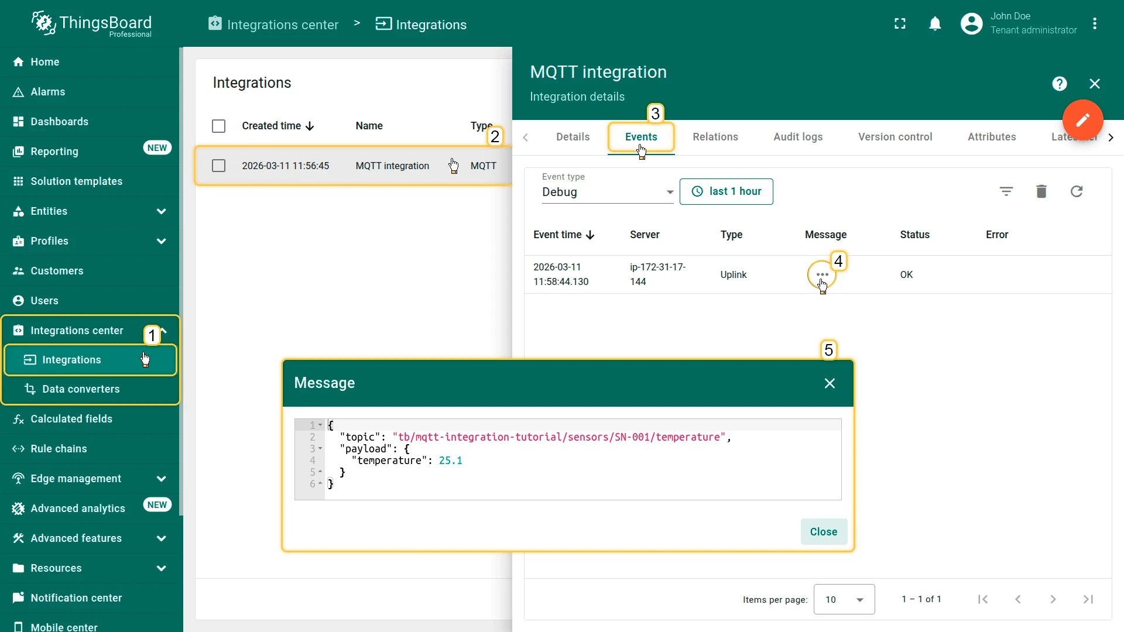Collapse Integrations center section

[164, 331]
